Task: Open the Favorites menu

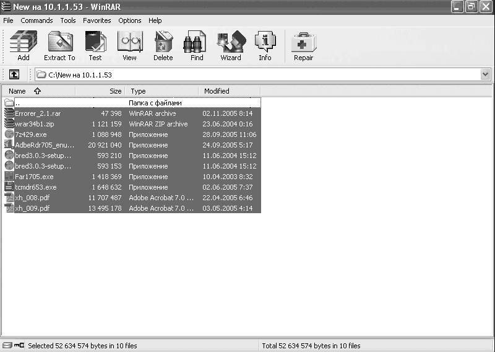Action: (x=97, y=20)
